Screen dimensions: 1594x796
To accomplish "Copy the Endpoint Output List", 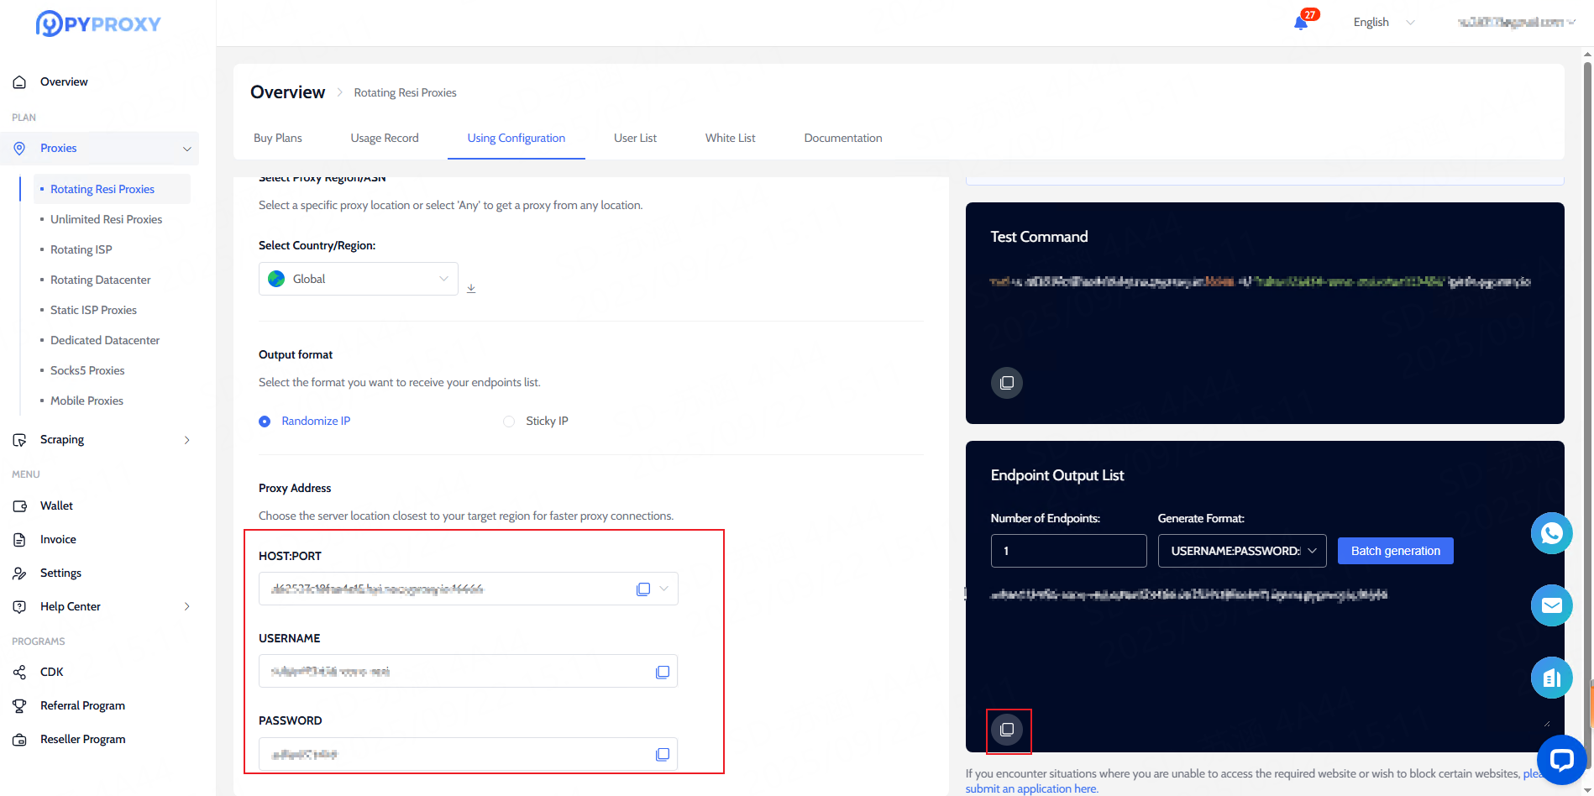I will [1007, 730].
